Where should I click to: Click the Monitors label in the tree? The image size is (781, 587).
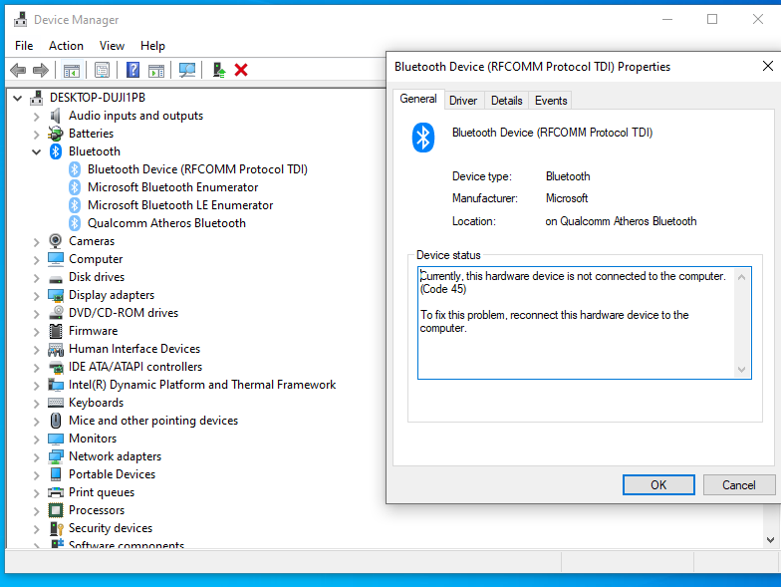tap(93, 439)
